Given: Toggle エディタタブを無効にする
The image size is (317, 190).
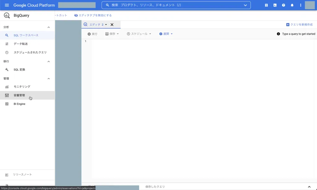Looking at the screenshot, I should point(93,15).
